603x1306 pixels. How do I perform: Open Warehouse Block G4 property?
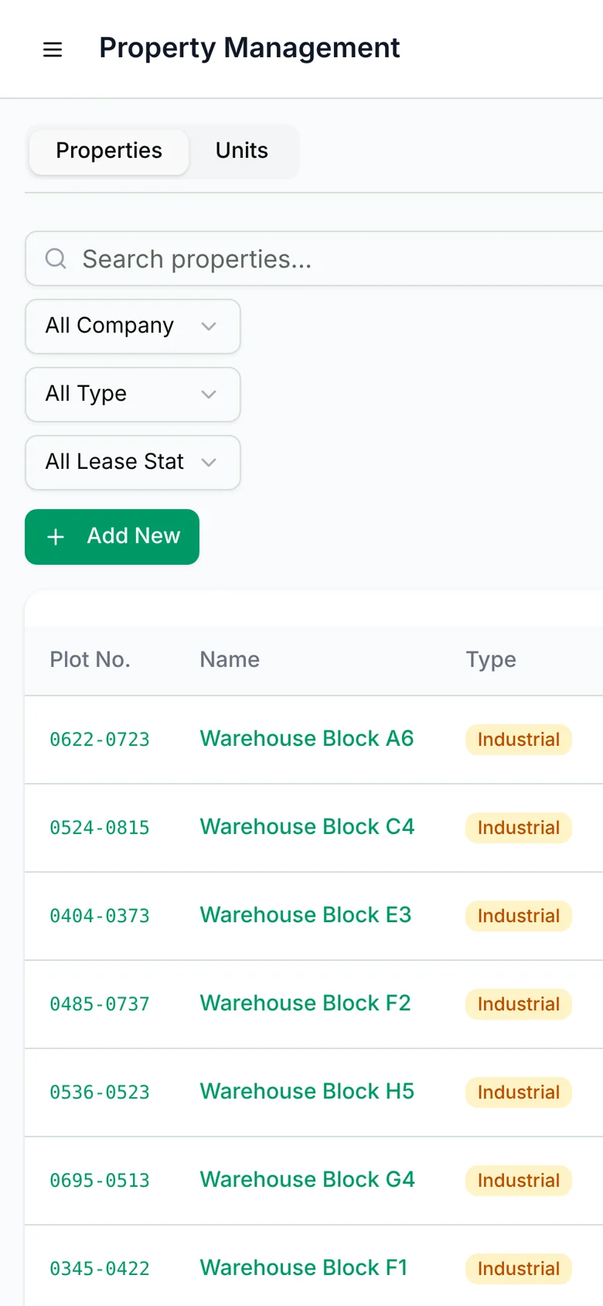click(307, 1179)
